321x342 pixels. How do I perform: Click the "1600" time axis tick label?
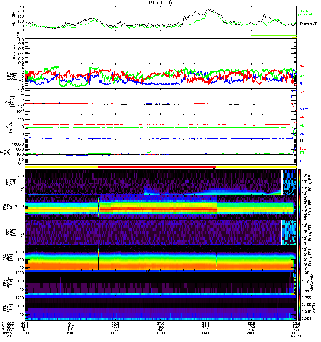point(206,333)
